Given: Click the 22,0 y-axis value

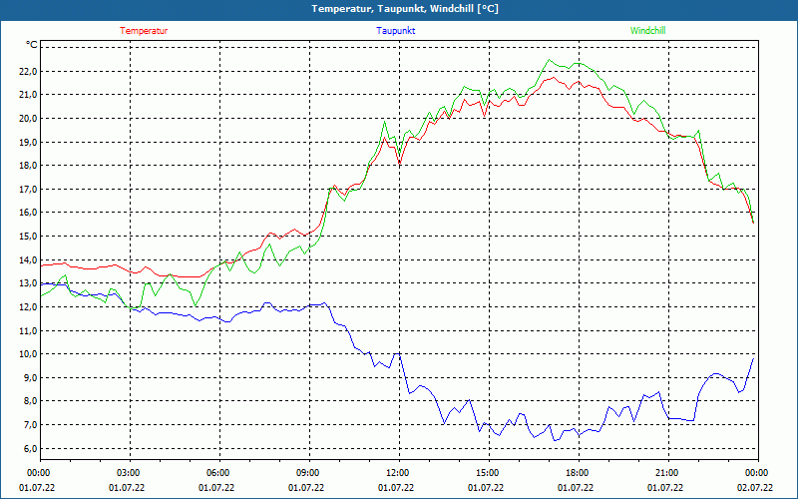Looking at the screenshot, I should (x=28, y=71).
